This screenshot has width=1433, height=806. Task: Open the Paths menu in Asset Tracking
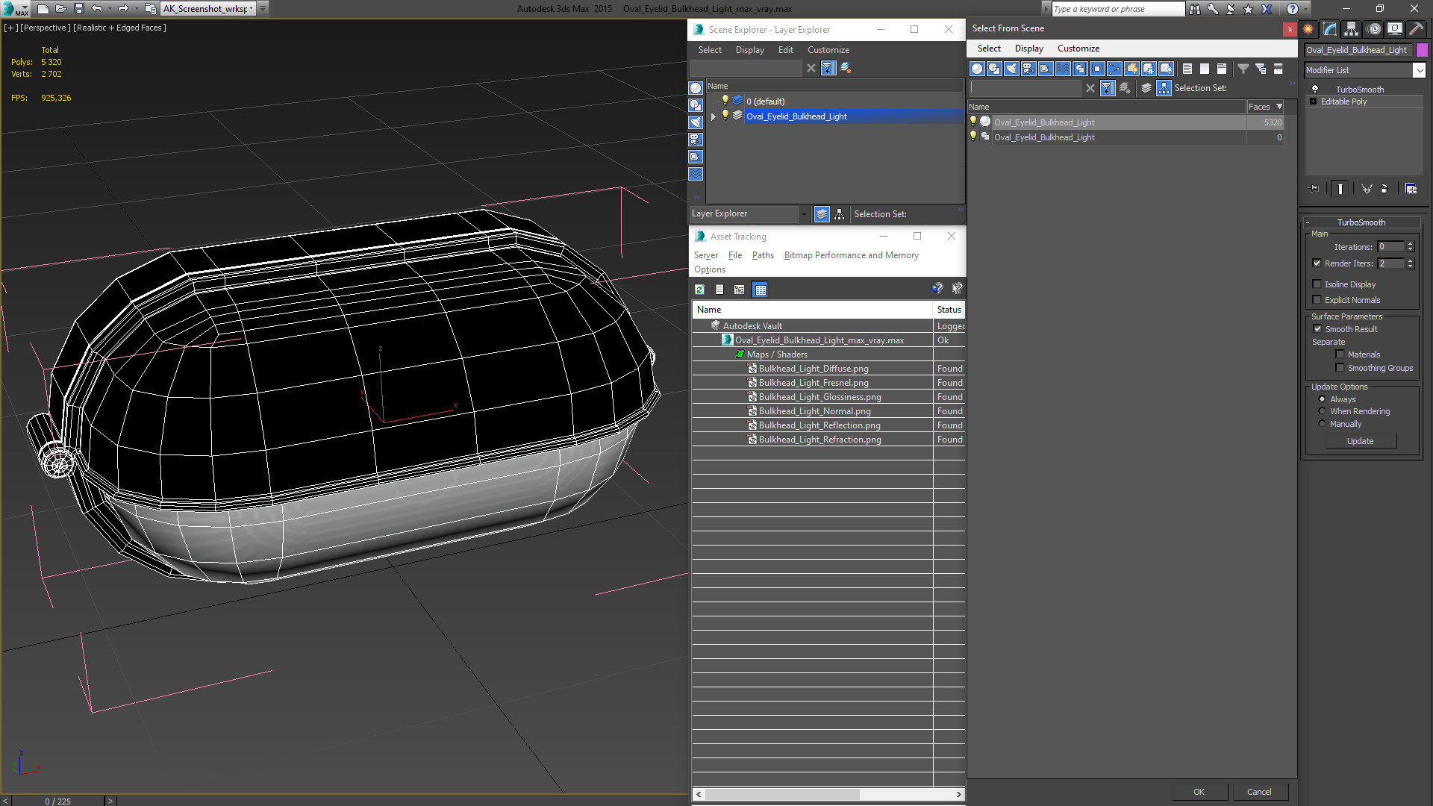point(762,255)
